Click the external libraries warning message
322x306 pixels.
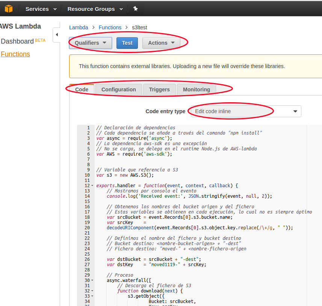(182, 66)
